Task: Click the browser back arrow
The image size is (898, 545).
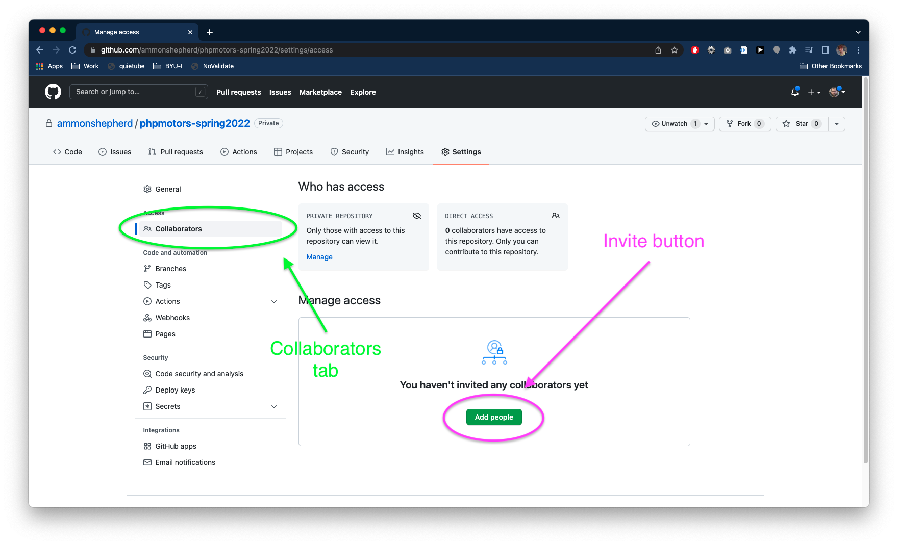Action: [x=40, y=50]
